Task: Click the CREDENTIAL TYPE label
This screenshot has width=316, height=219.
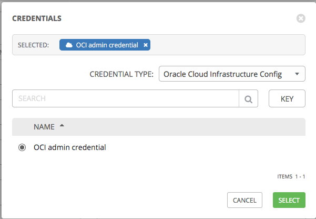Action: point(121,74)
